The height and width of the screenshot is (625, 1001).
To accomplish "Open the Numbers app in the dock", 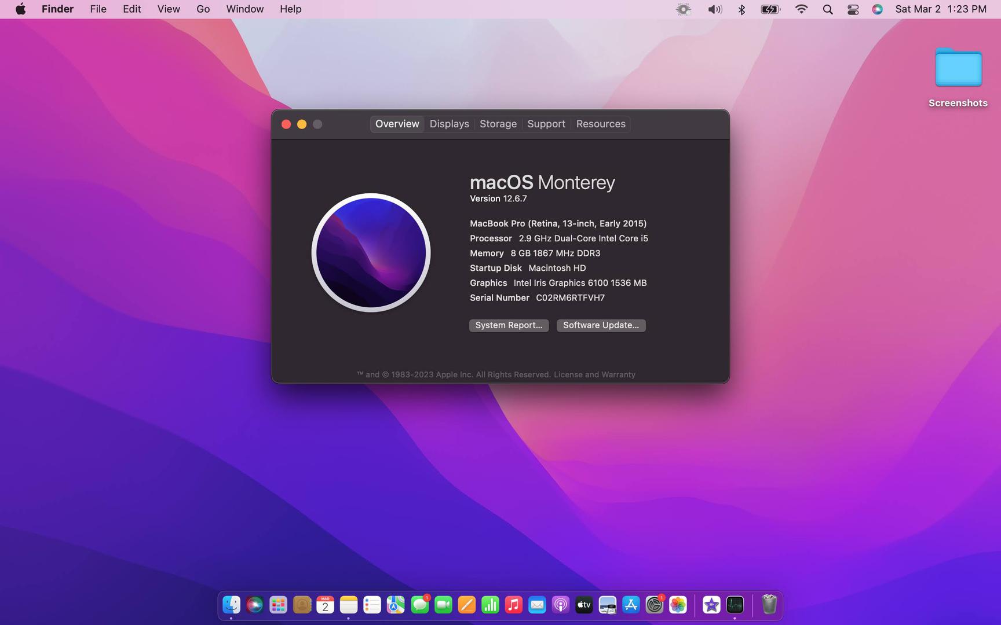I will click(490, 605).
